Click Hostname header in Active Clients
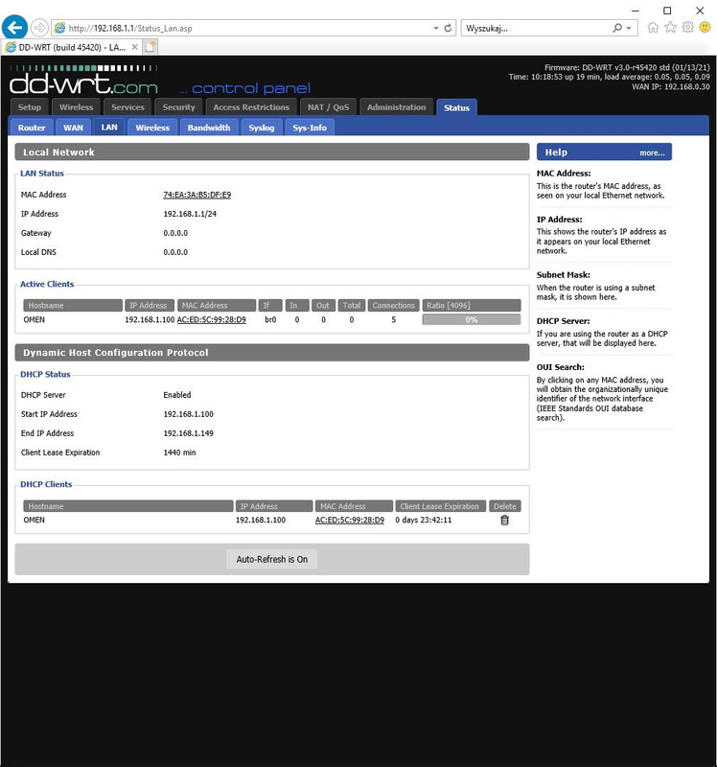This screenshot has width=717, height=767. (73, 305)
